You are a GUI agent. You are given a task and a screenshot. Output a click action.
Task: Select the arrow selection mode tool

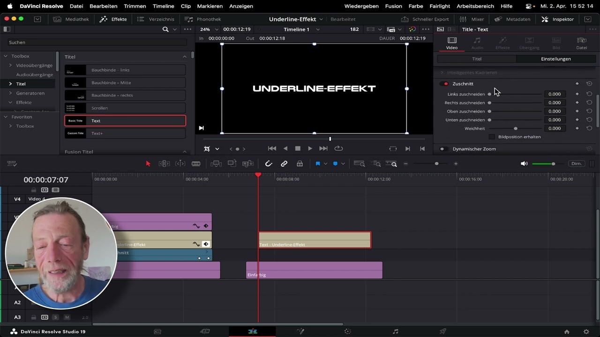148,163
